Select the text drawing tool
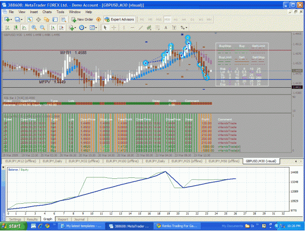 click(x=166, y=28)
